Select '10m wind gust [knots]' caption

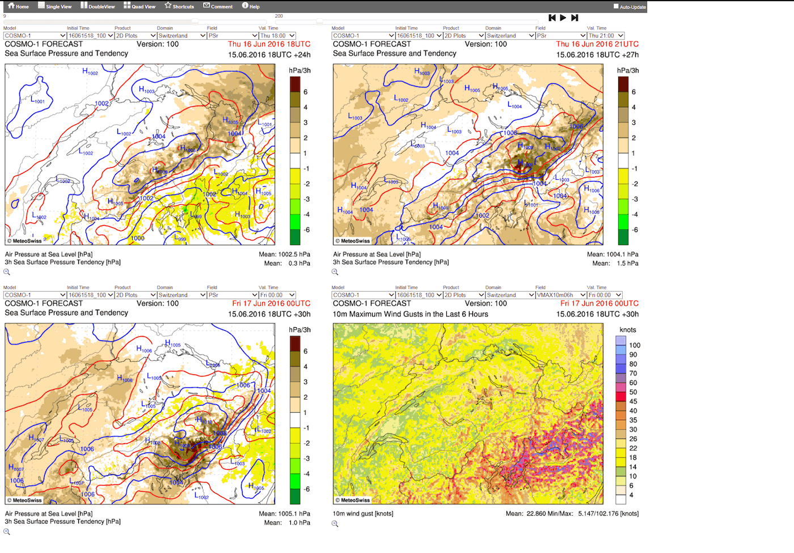pos(363,514)
